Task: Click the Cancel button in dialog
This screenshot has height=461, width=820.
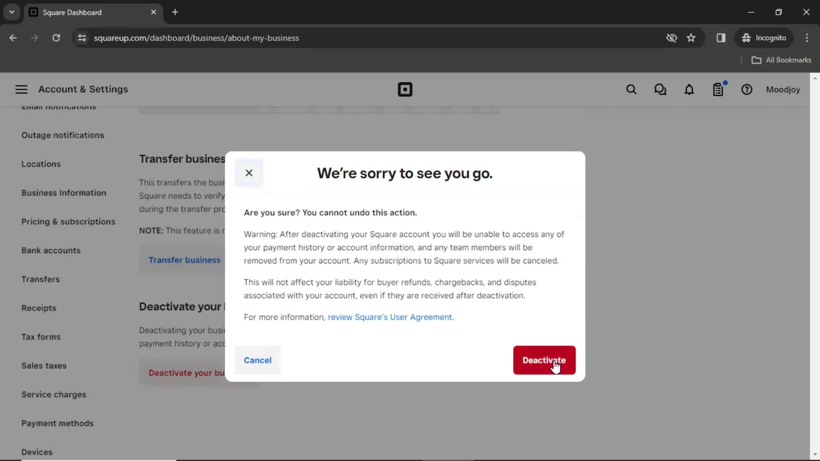Action: coord(258,360)
